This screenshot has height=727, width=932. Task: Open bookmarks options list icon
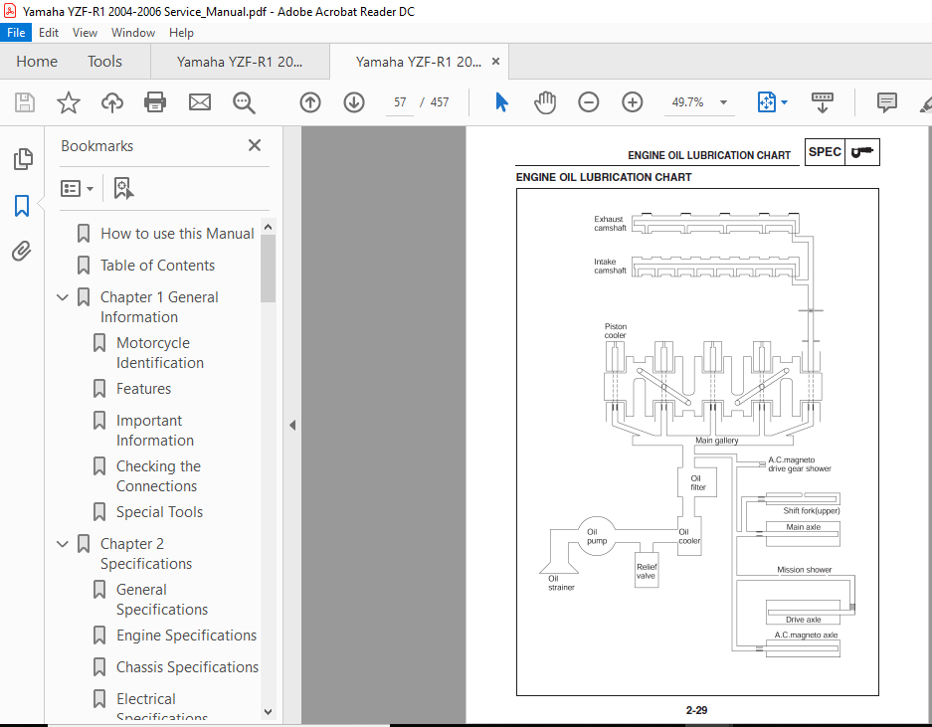(x=77, y=188)
